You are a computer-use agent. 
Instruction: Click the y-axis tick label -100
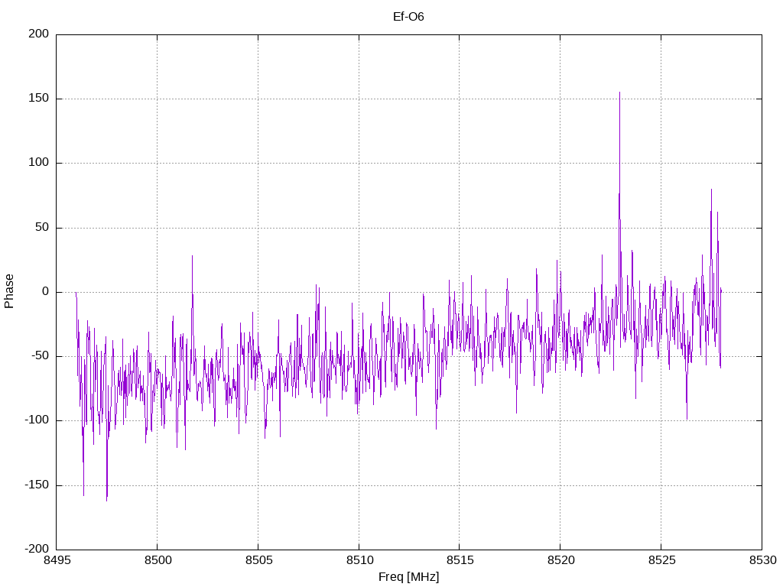(x=37, y=420)
